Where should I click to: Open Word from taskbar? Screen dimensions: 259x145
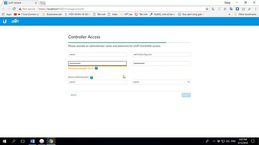tap(32, 141)
